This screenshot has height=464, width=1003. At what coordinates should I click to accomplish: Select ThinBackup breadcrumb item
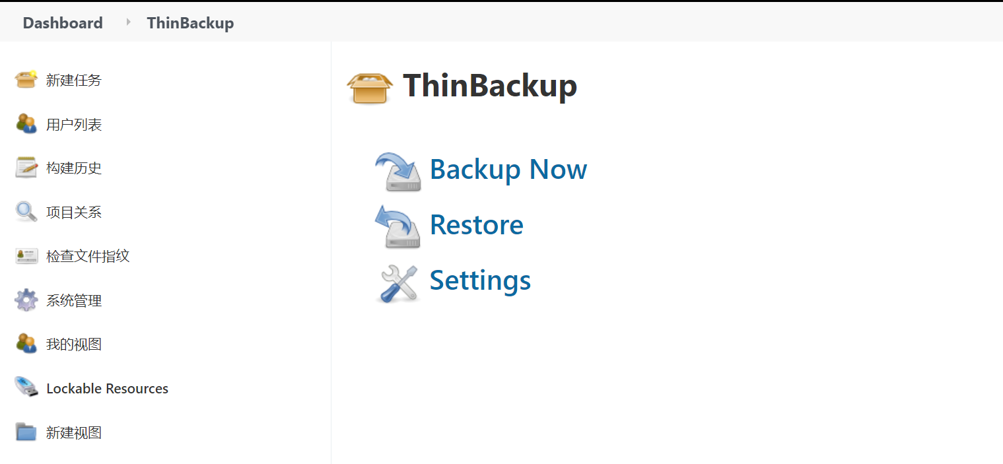190,22
